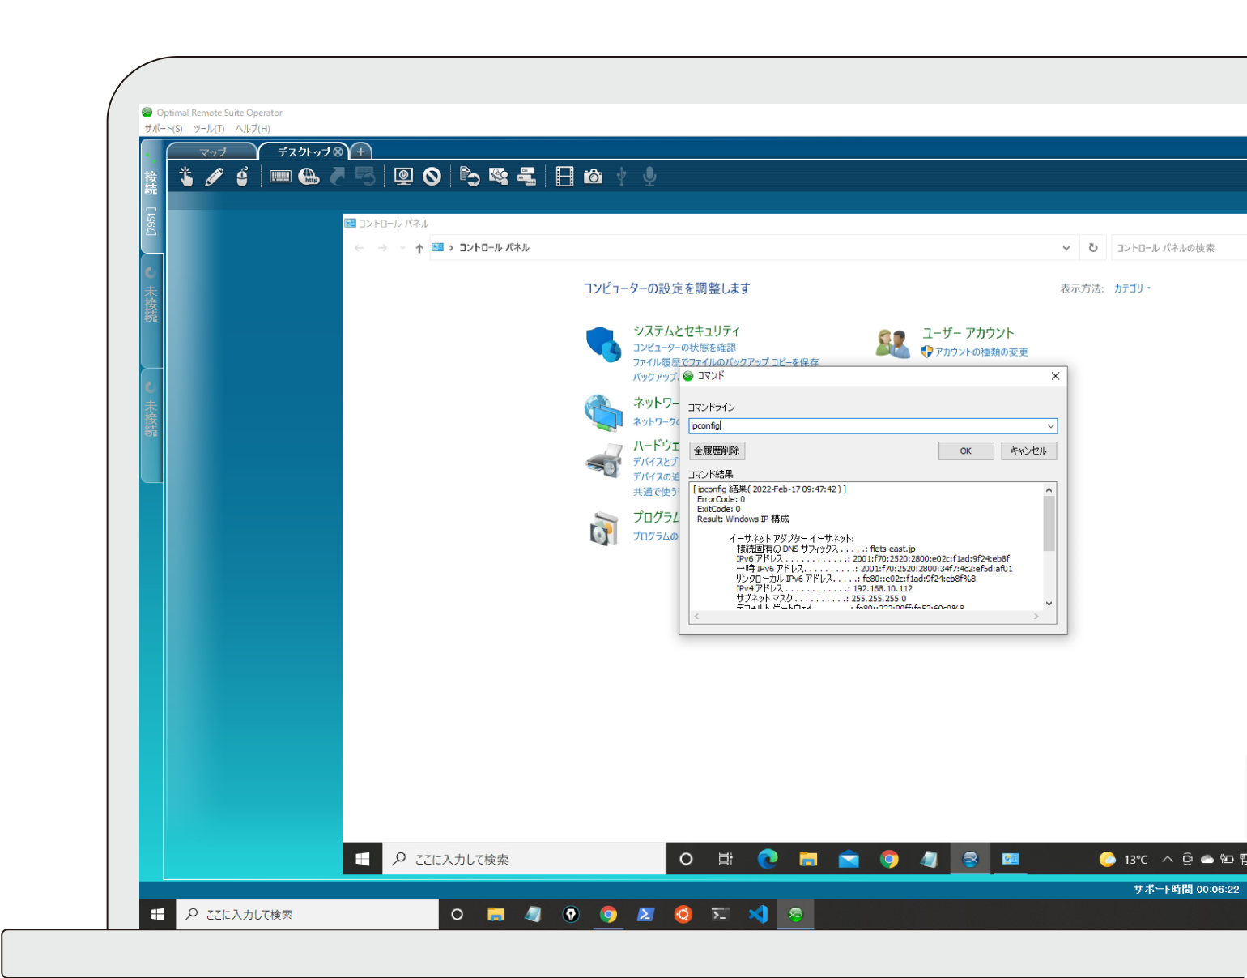The width and height of the screenshot is (1247, 978).
Task: Expand the Control Panel address bar dropdown
Action: (1066, 248)
